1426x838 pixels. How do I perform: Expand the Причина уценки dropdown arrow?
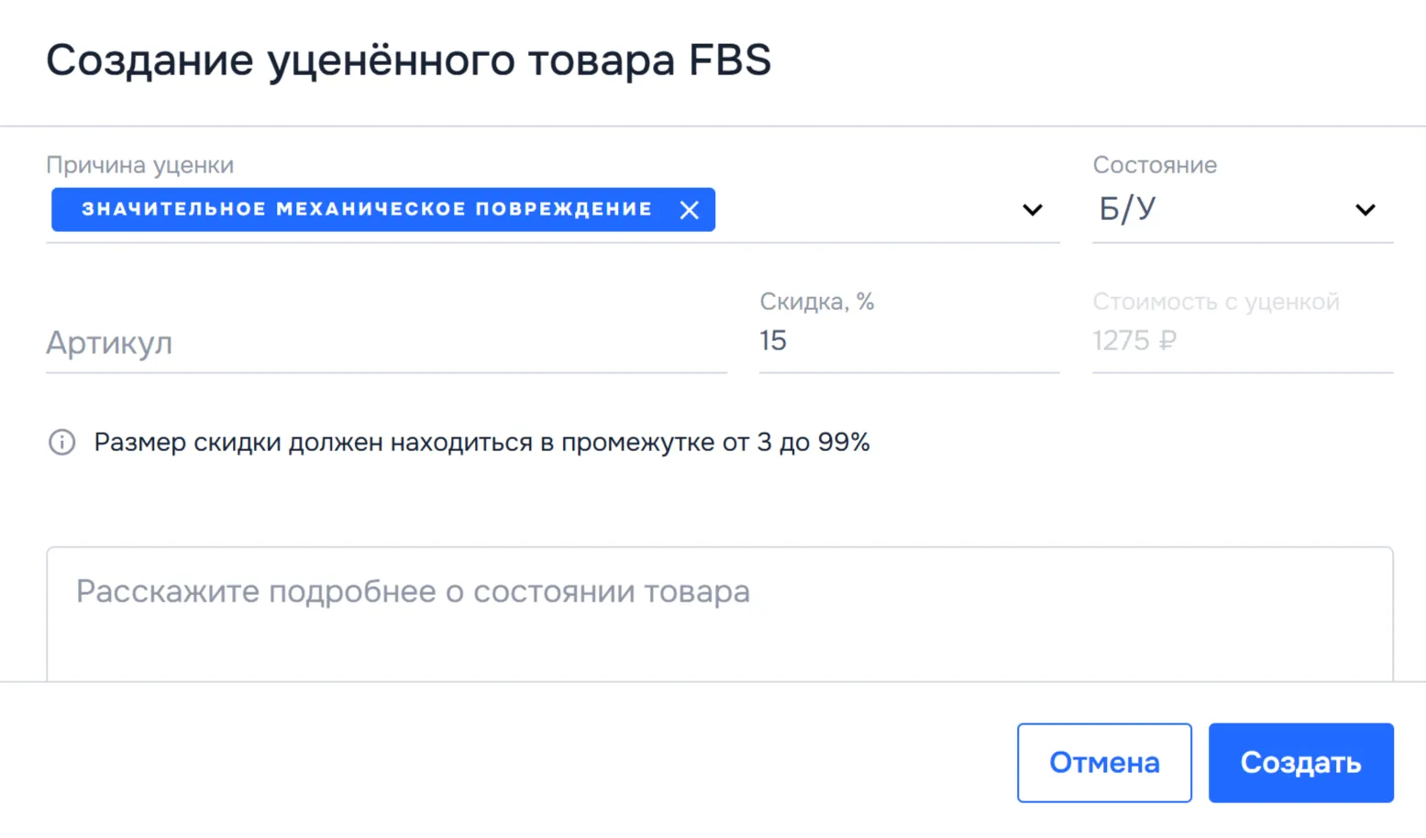[1033, 210]
